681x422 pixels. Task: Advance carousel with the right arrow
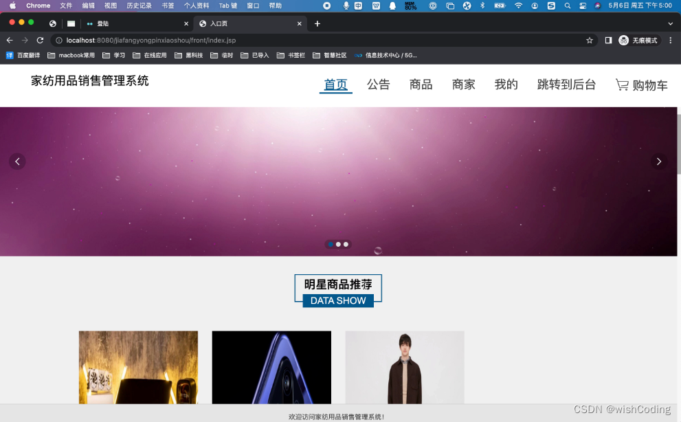click(x=658, y=162)
